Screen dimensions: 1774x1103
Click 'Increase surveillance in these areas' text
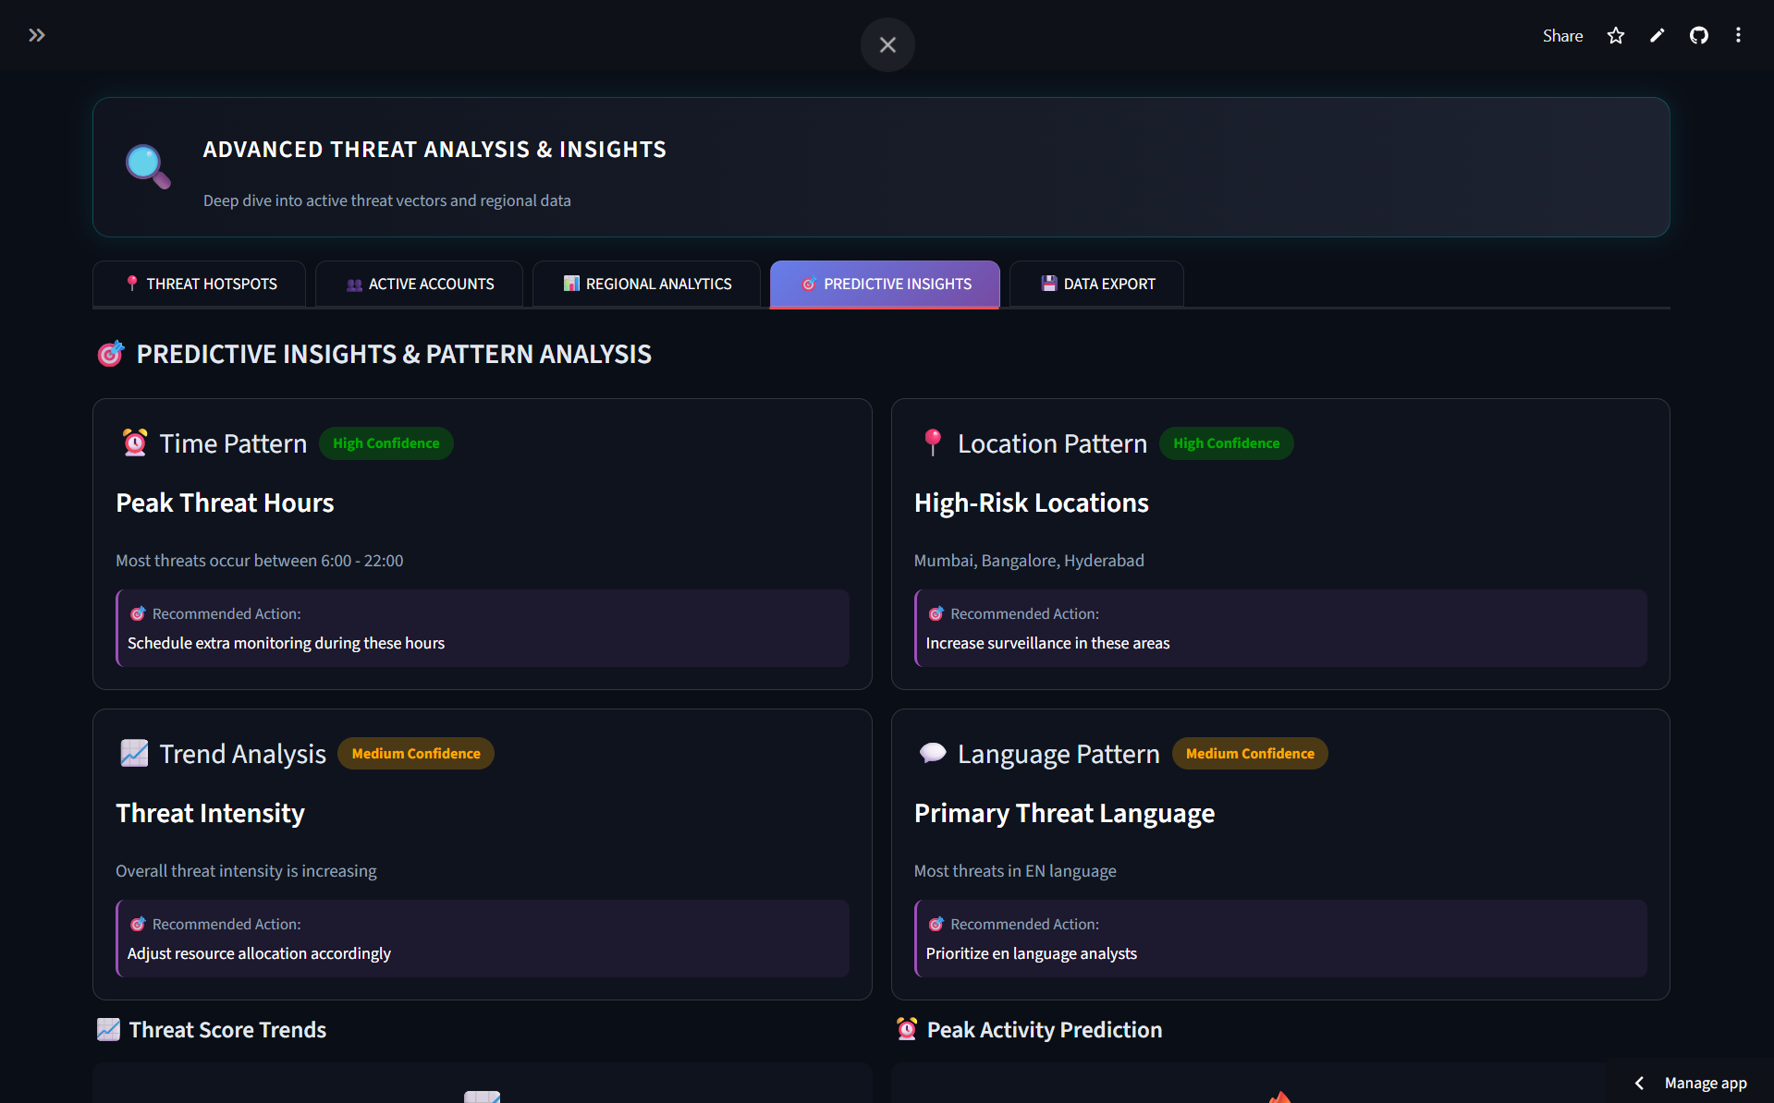pos(1047,643)
